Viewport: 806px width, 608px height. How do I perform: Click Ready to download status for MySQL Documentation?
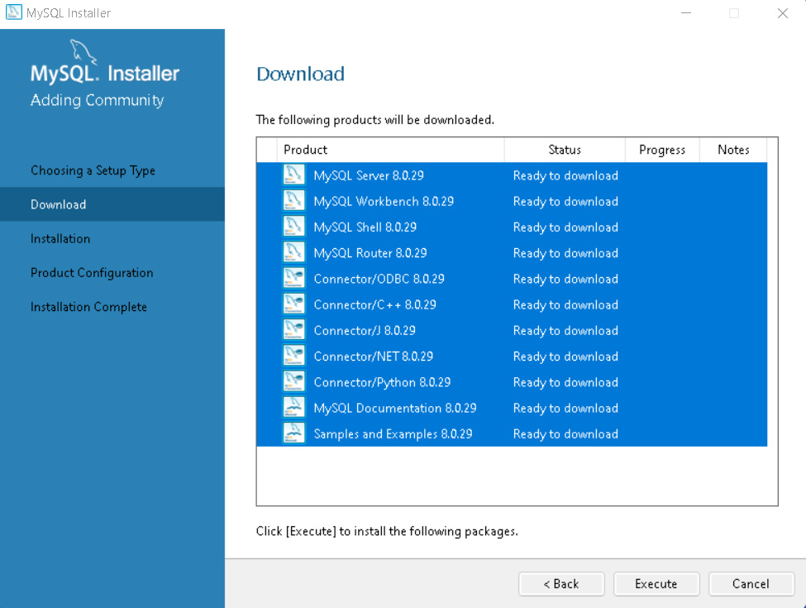[x=565, y=408]
